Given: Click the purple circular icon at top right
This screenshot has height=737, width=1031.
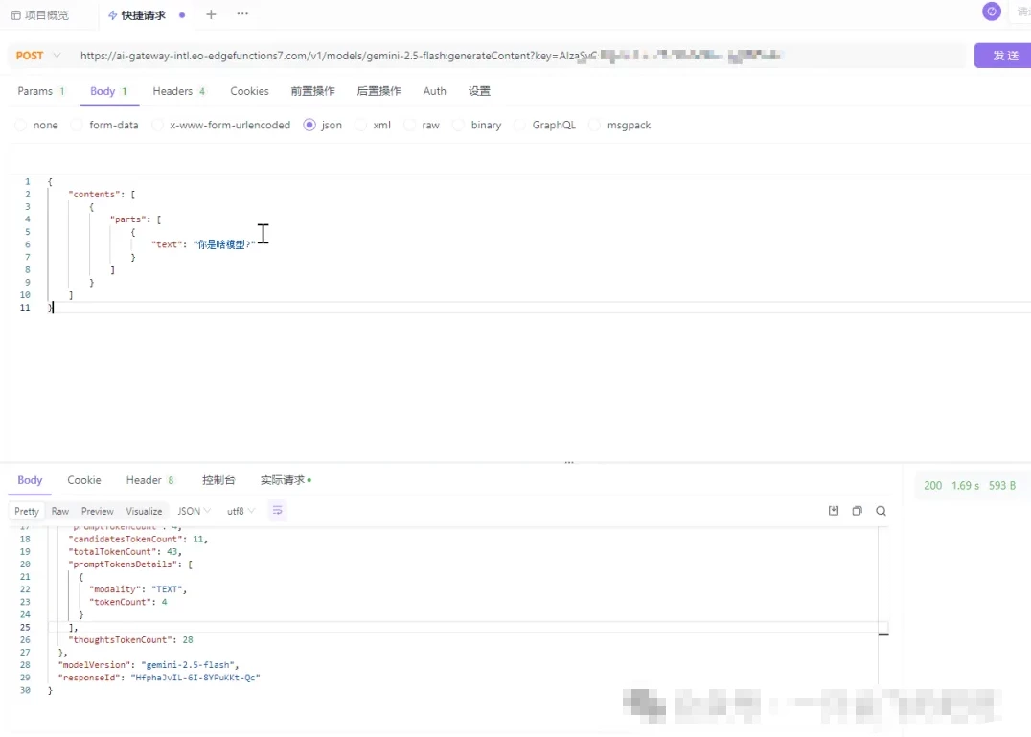Looking at the screenshot, I should tap(992, 12).
